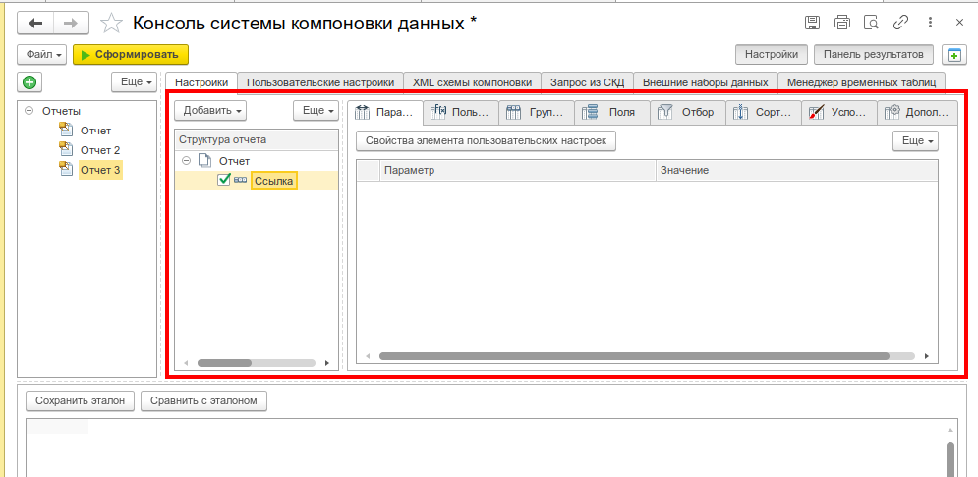
Task: Switch to Пользовательские настройки tab
Action: [x=320, y=82]
